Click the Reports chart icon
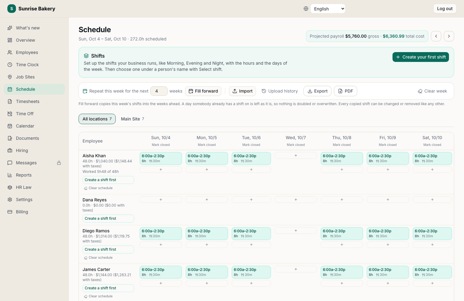Screen dimensions: 464x301 click(x=10, y=175)
